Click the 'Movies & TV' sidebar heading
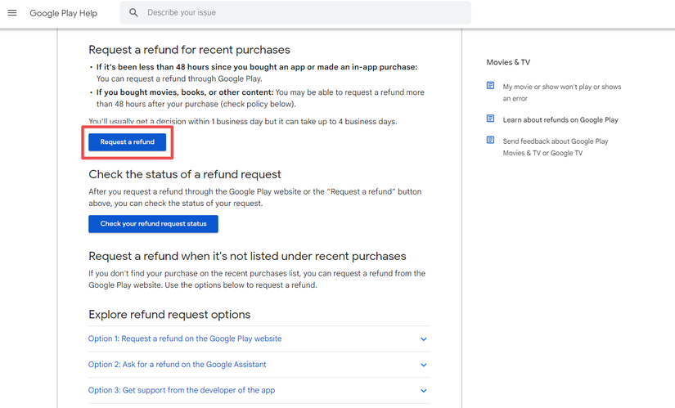The width and height of the screenshot is (675, 408). [508, 62]
